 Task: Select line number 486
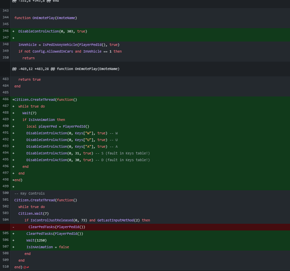pyautogui.click(x=5, y=99)
